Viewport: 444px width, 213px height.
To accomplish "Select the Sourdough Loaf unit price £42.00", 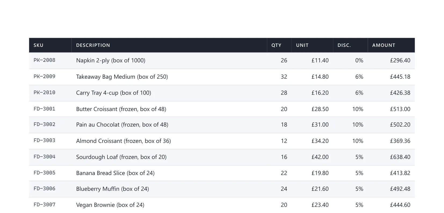I will click(x=320, y=157).
